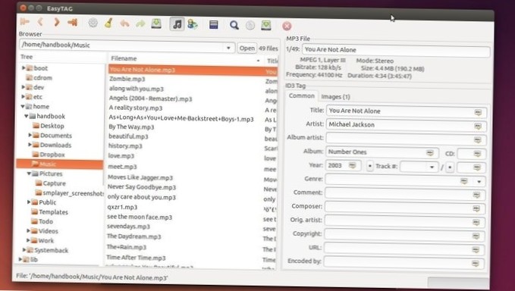Go to the first file toolbar icon
Viewport: 515px width, 291px height.
[24, 22]
